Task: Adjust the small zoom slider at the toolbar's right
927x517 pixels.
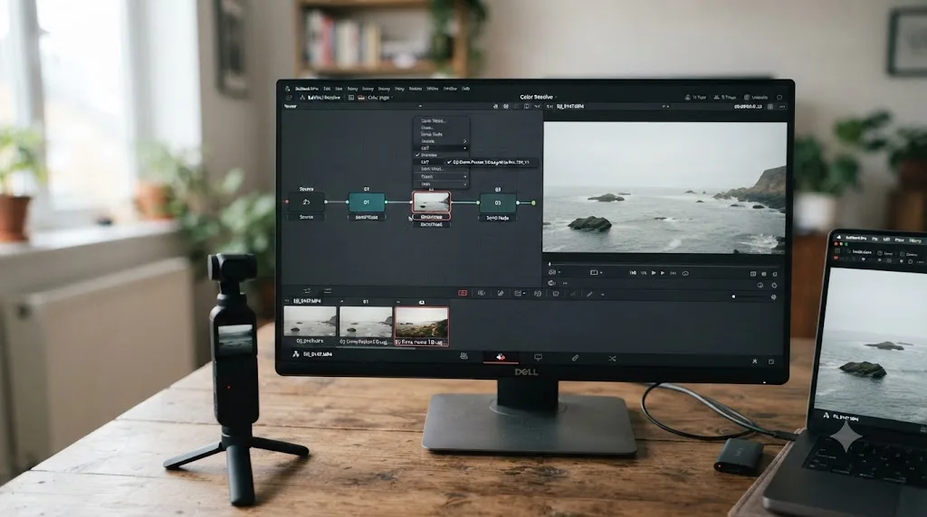Action: coord(752,296)
